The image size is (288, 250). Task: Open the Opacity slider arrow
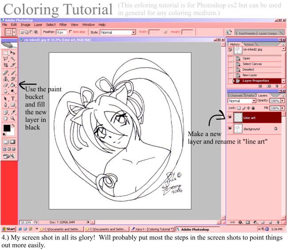coord(282,101)
